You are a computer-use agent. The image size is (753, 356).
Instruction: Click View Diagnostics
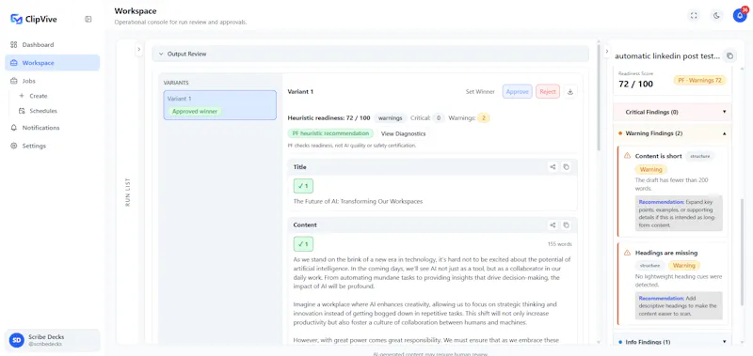pos(403,133)
